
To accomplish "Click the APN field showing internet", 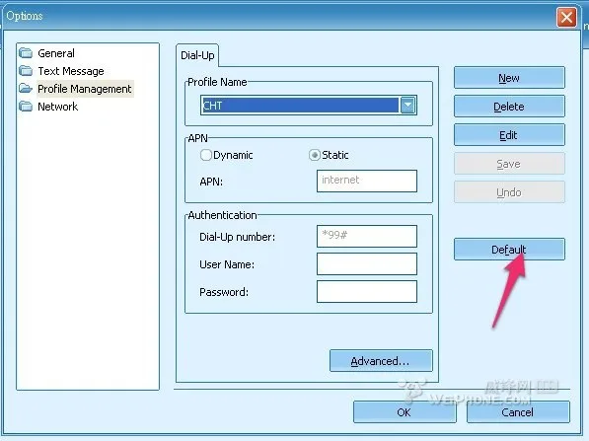I will [x=367, y=181].
